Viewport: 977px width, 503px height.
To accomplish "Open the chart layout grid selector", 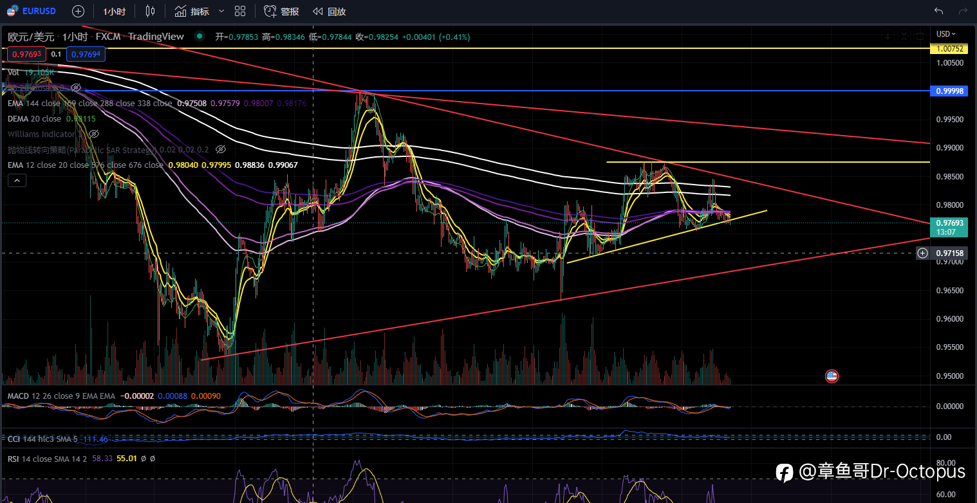I will 240,11.
